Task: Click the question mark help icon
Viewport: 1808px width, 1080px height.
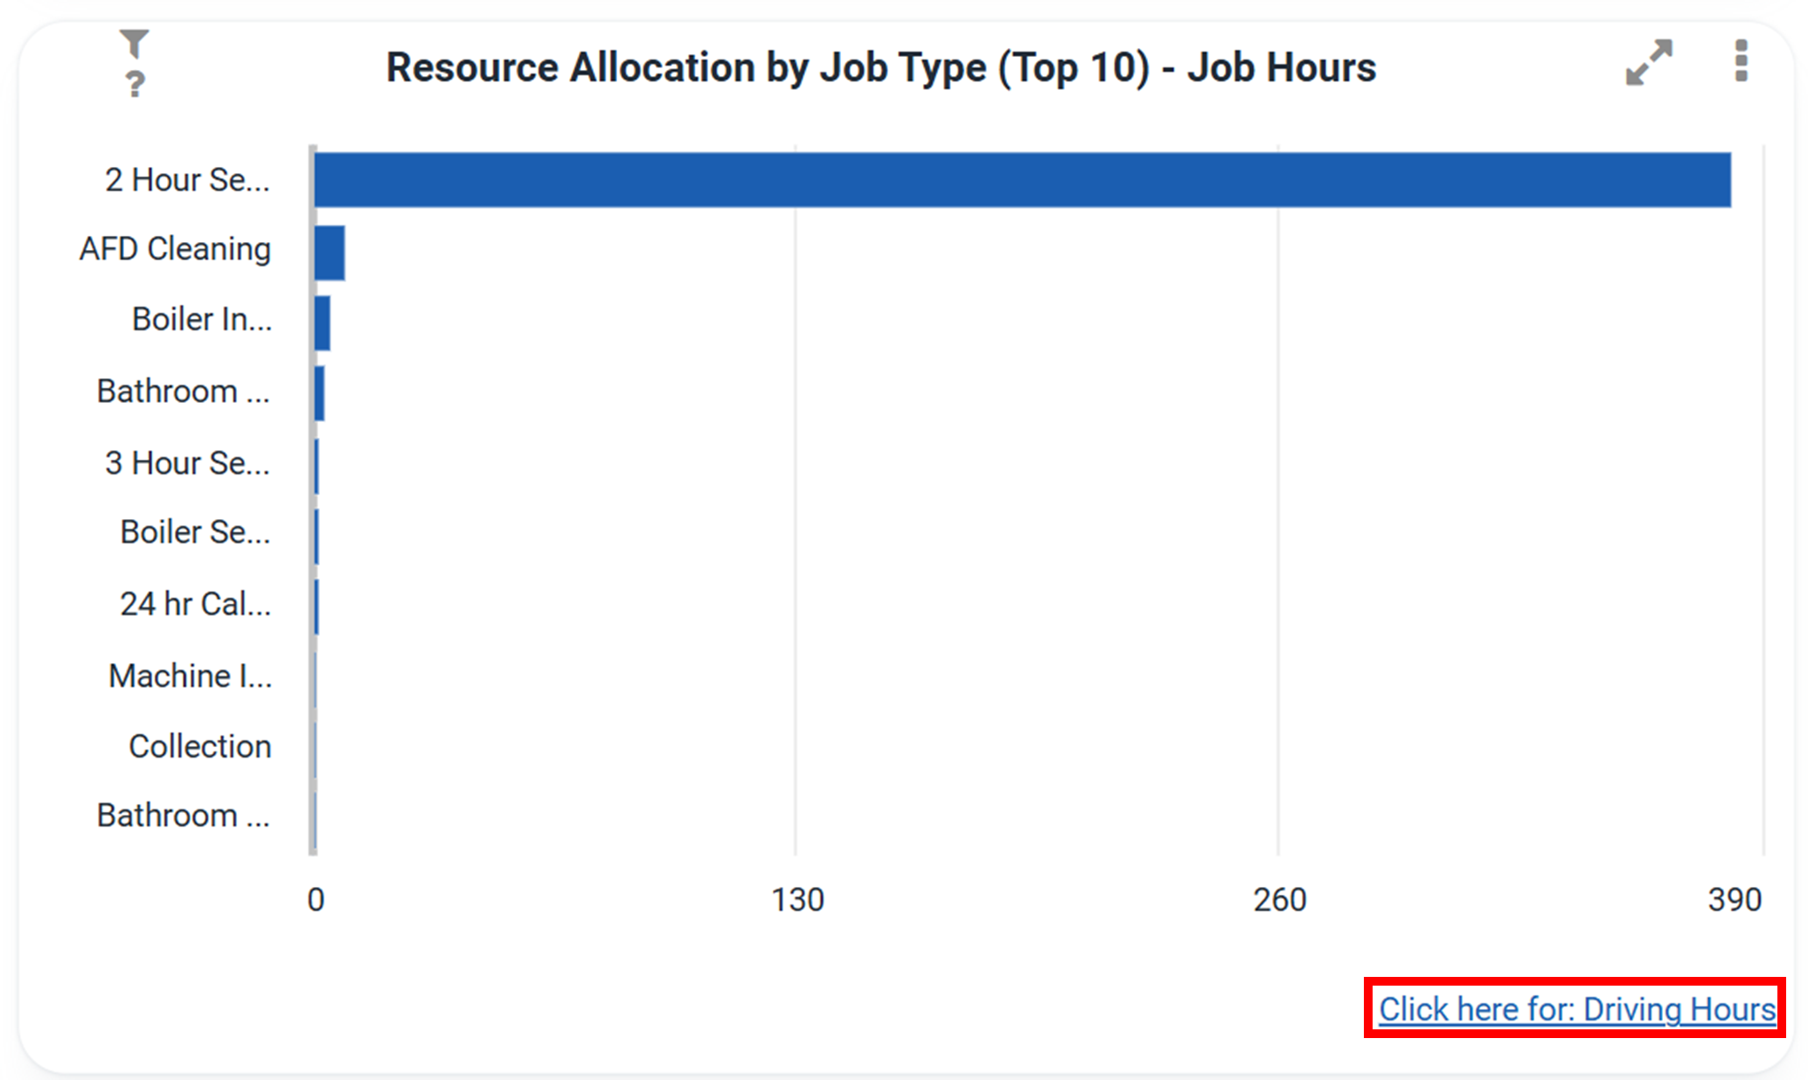Action: coord(135,84)
